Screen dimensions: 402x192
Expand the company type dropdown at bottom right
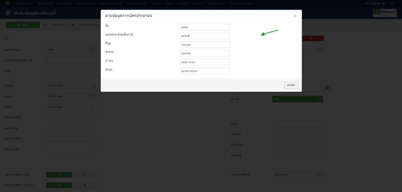298,175
